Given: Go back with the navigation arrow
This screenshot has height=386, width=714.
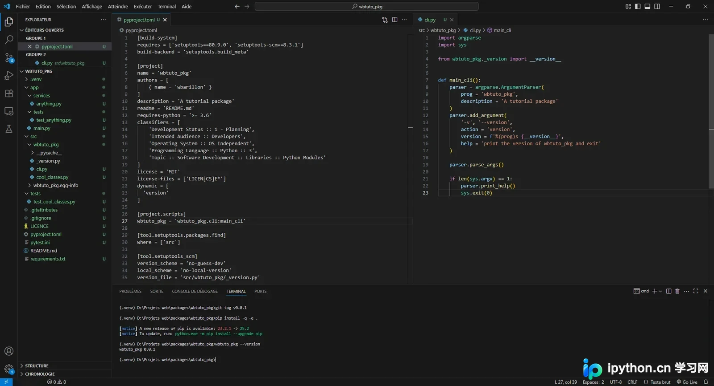Looking at the screenshot, I should tap(237, 7).
